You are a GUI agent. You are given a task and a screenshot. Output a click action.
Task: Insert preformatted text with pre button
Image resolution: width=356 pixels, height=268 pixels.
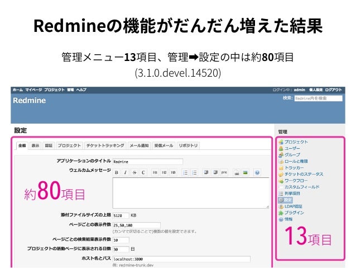pyautogui.click(x=224, y=172)
